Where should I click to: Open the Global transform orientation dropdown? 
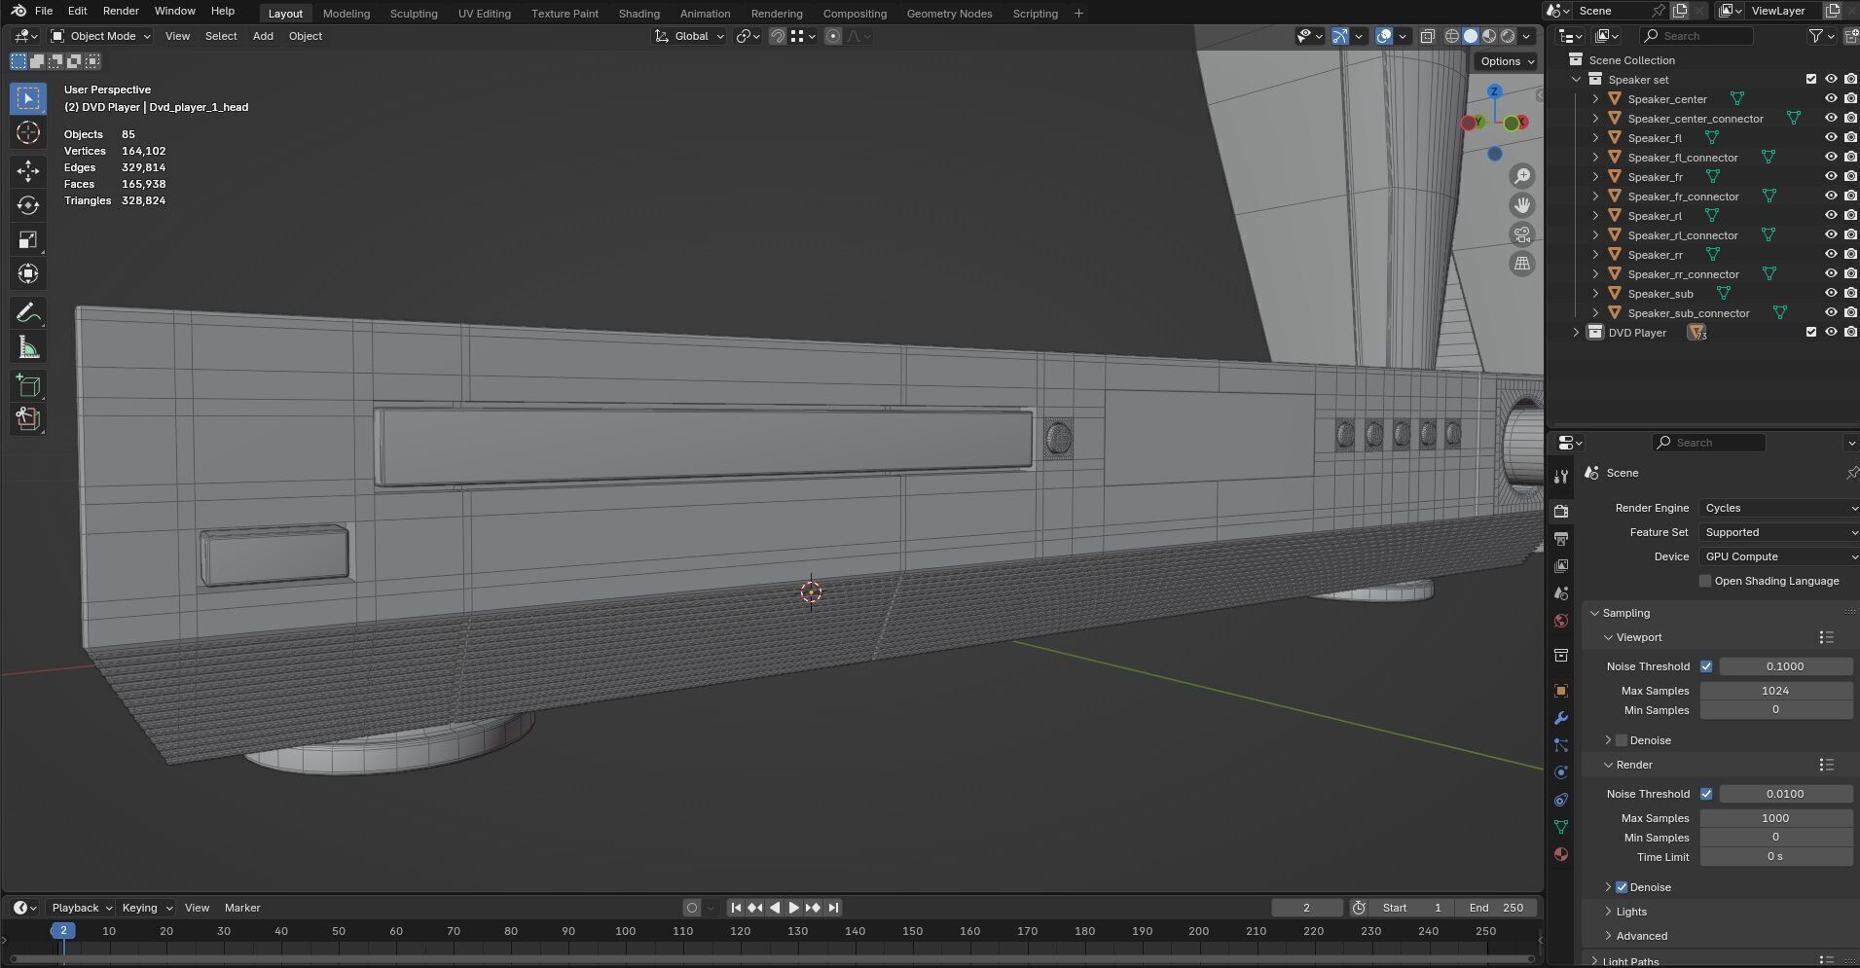pyautogui.click(x=689, y=36)
